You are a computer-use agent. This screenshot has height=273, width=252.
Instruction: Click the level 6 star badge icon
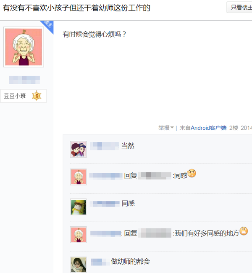pos(37,96)
